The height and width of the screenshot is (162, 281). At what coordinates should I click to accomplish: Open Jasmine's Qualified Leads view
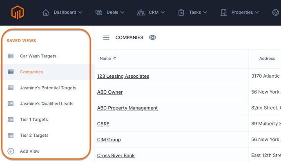point(47,104)
